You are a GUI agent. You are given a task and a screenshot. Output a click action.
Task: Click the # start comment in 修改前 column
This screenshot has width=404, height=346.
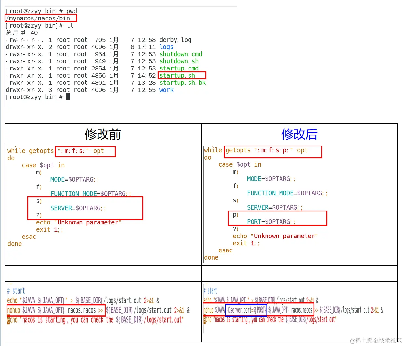(x=16, y=291)
